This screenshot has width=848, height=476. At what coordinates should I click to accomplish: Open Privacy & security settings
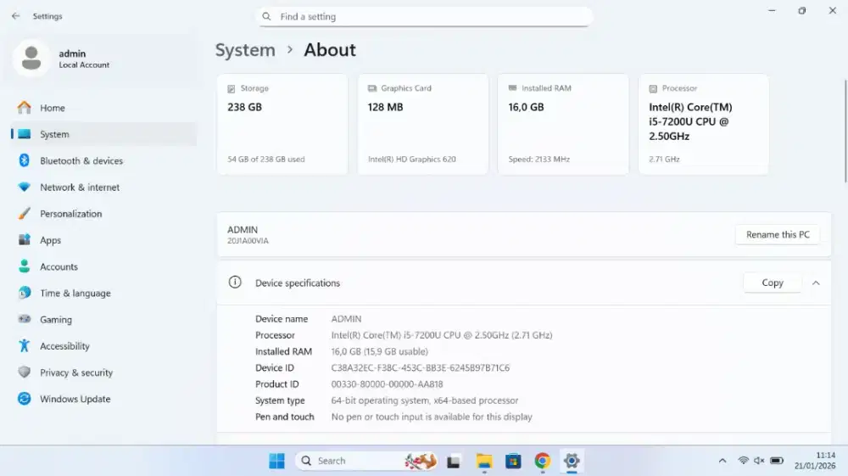click(103, 372)
